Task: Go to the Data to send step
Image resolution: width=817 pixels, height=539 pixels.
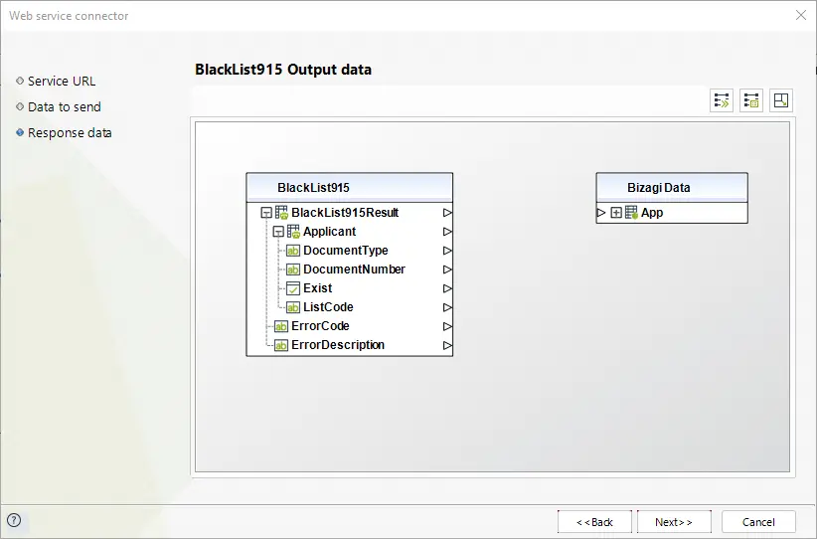Action: [59, 106]
